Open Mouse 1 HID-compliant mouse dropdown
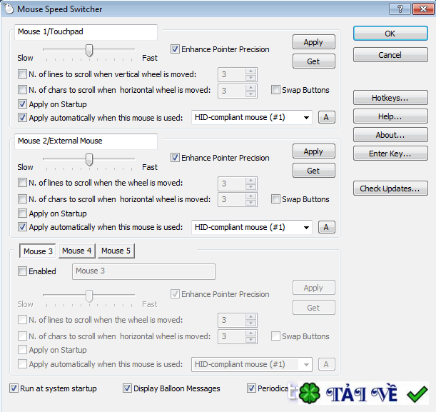 tap(252, 117)
